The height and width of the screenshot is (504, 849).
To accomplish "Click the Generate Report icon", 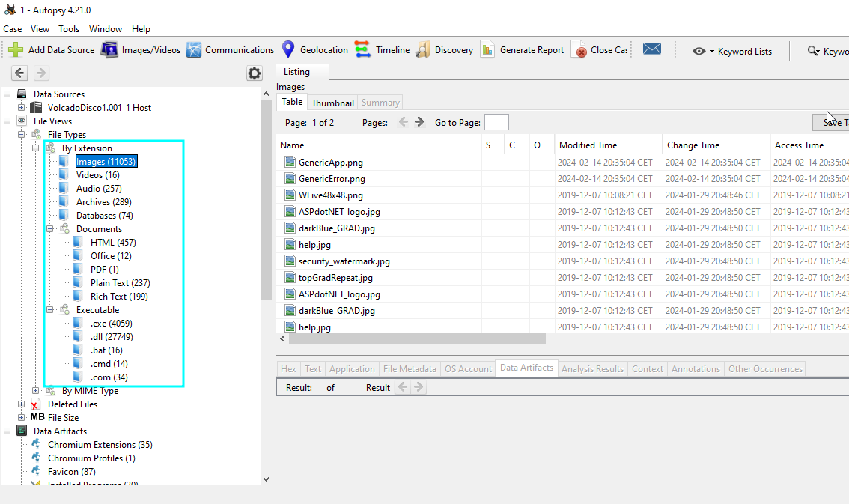I will (x=488, y=50).
